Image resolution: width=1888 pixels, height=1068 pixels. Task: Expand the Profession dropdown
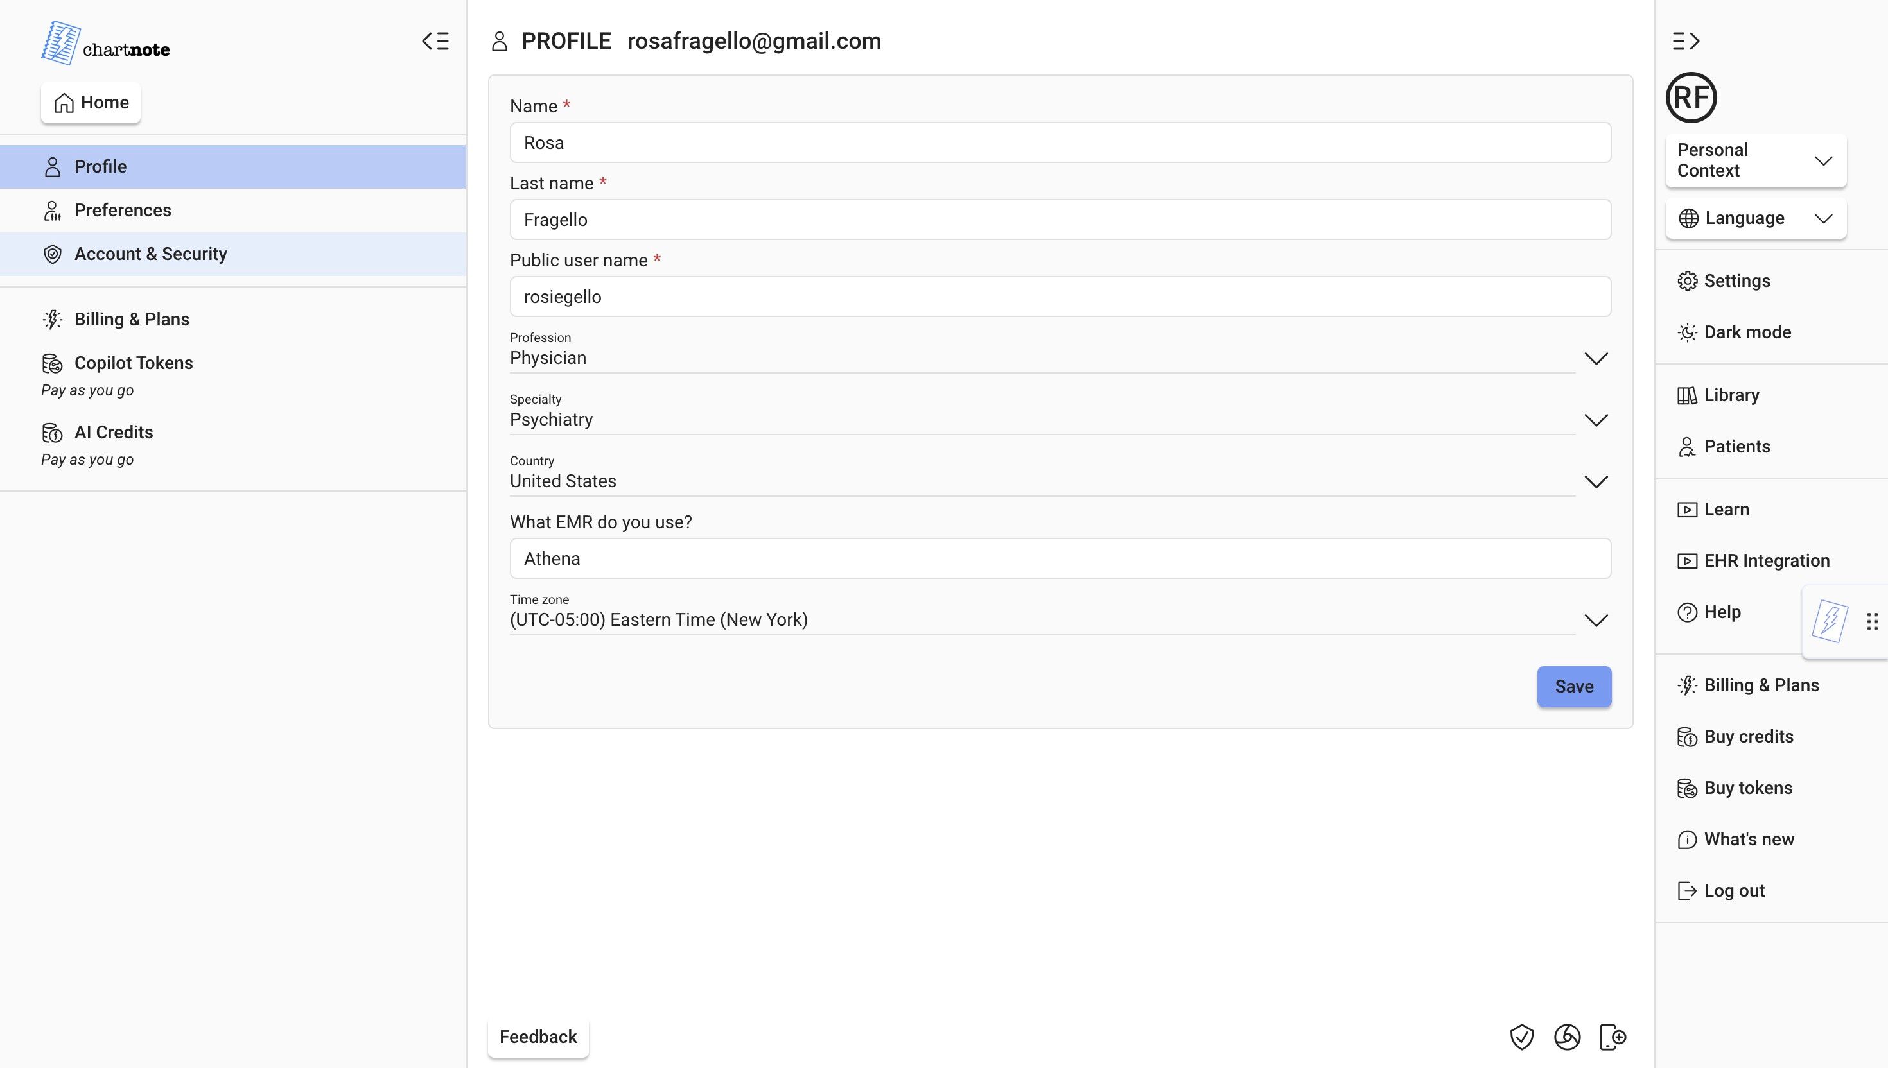1595,358
